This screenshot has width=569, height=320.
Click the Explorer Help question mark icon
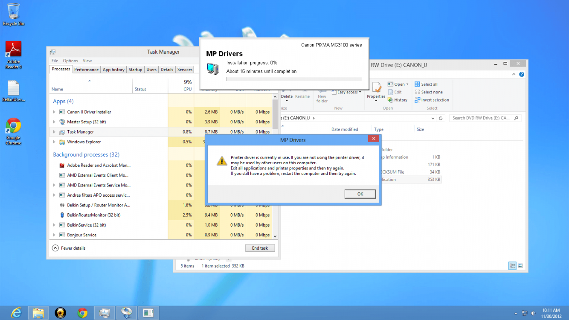coord(522,74)
